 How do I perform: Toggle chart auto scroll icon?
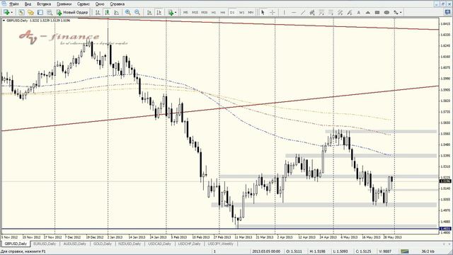149,13
